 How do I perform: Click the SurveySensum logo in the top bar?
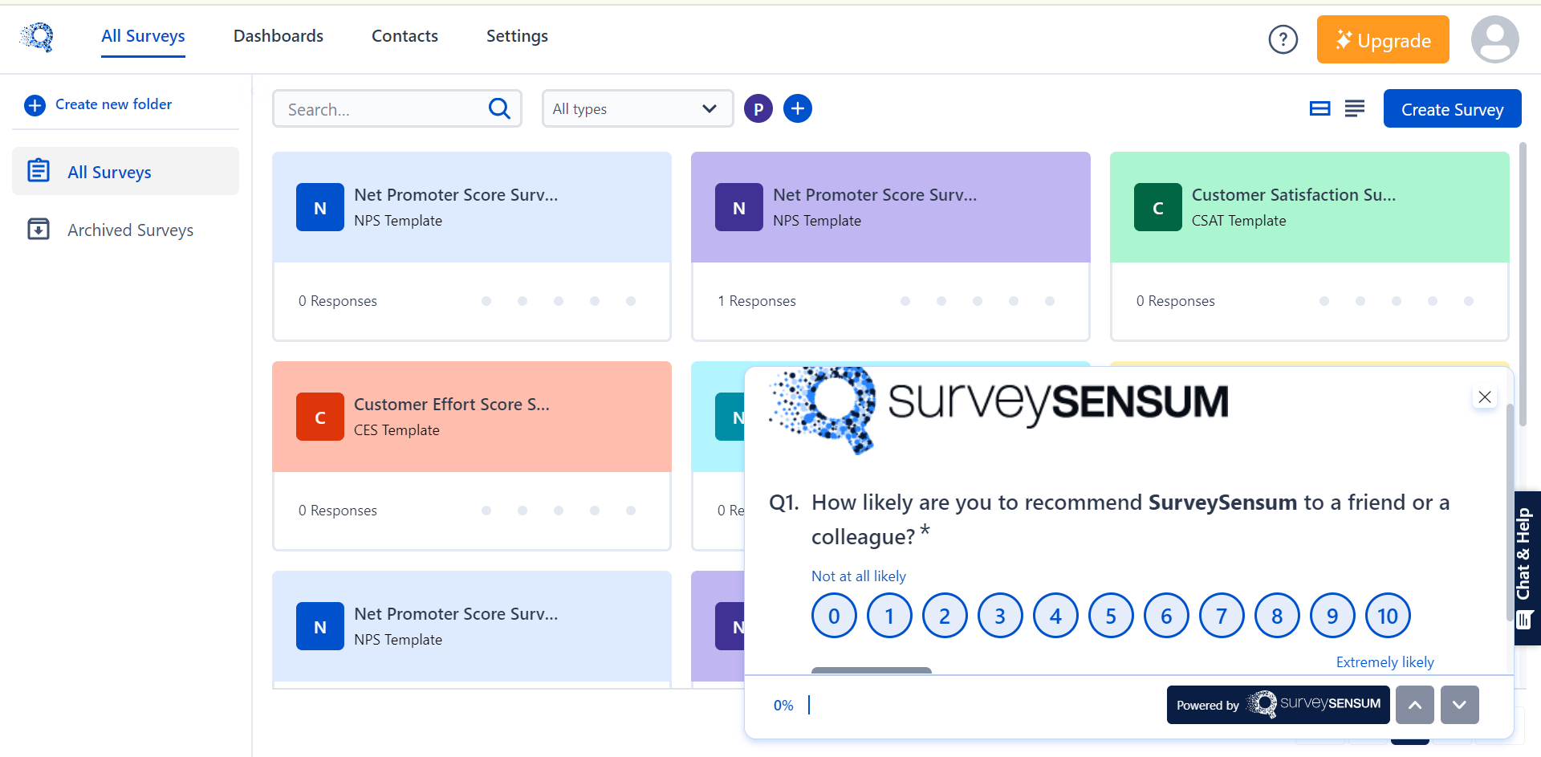click(35, 37)
